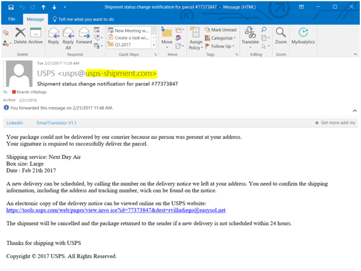Send this message to OneNote
The width and height of the screenshot is (361, 271).
[178, 38]
